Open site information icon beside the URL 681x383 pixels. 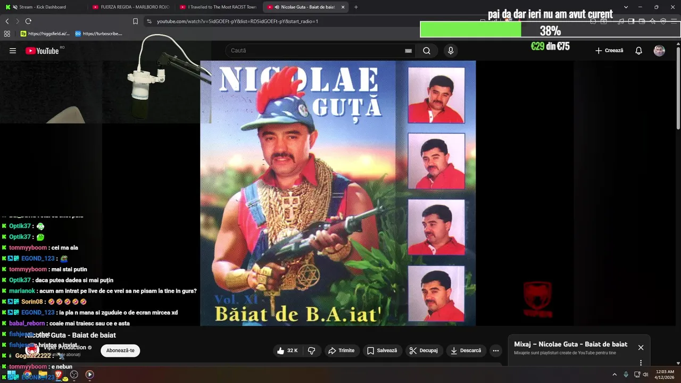click(149, 21)
